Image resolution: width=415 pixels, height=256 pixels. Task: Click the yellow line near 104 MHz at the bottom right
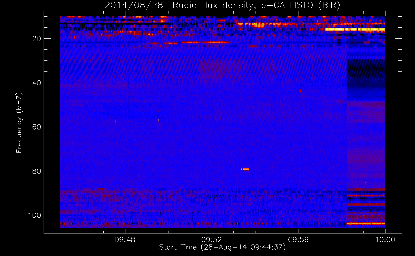tap(366, 223)
